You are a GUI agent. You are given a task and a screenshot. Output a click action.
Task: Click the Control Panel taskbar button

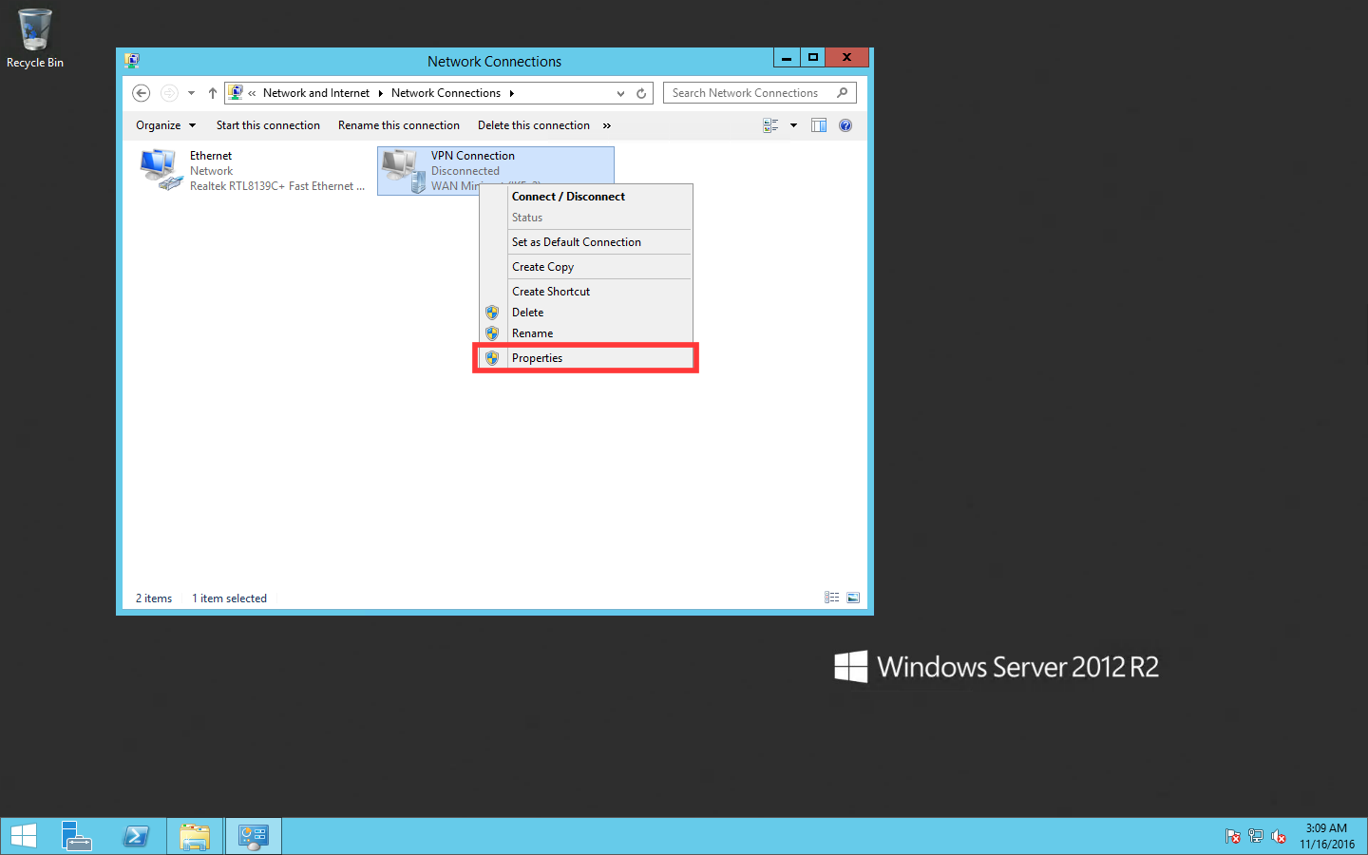coord(254,836)
